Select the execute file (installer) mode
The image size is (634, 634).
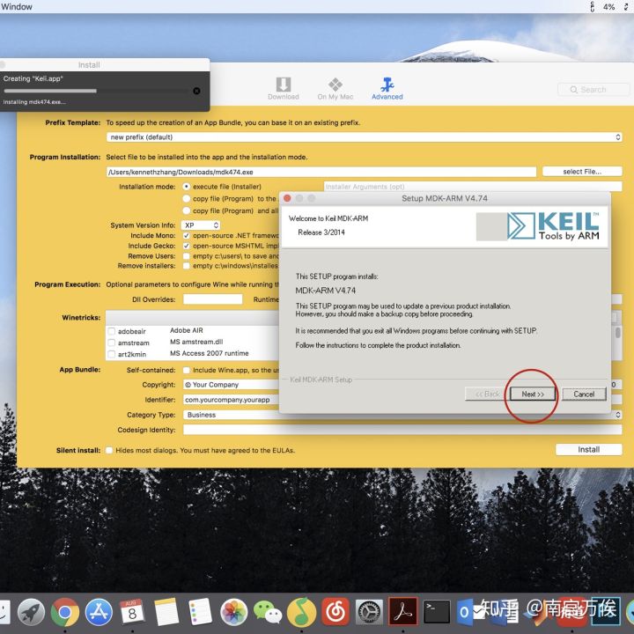pos(187,187)
